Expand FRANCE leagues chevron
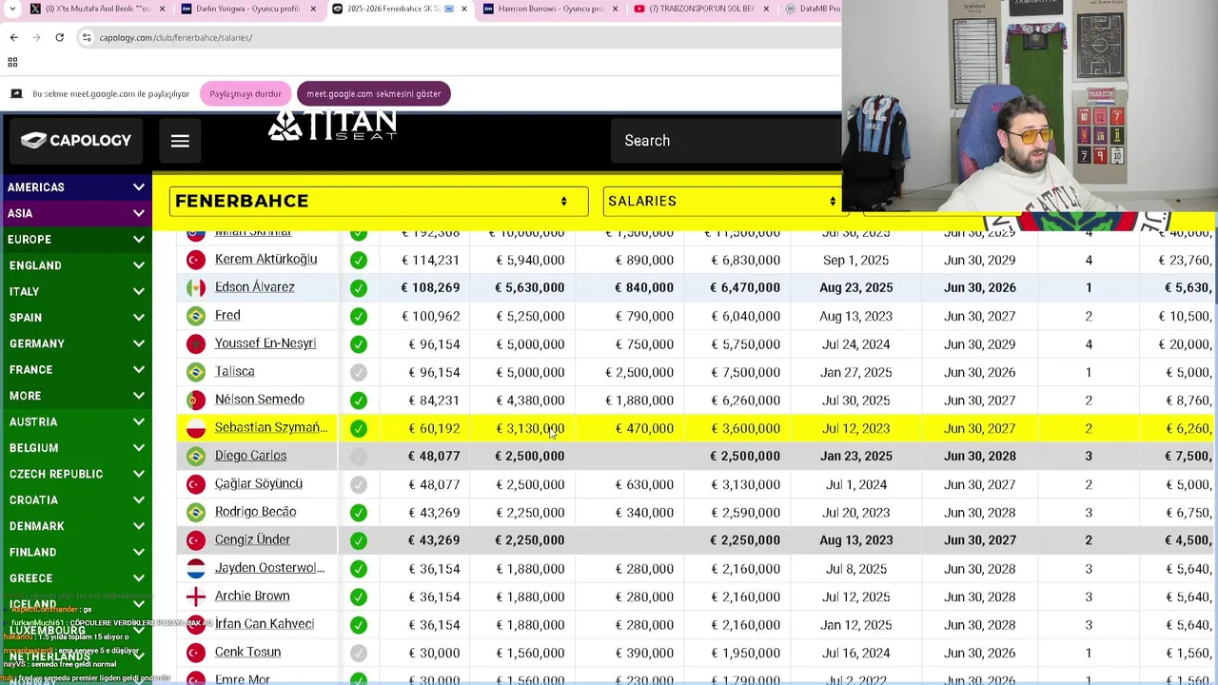 point(139,369)
